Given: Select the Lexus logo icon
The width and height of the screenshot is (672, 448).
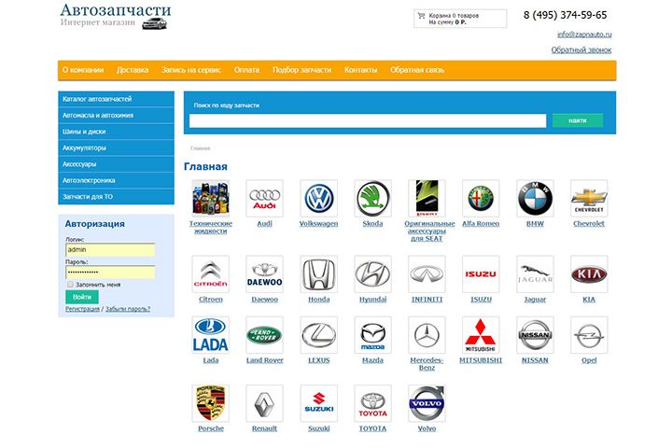Looking at the screenshot, I should [319, 335].
